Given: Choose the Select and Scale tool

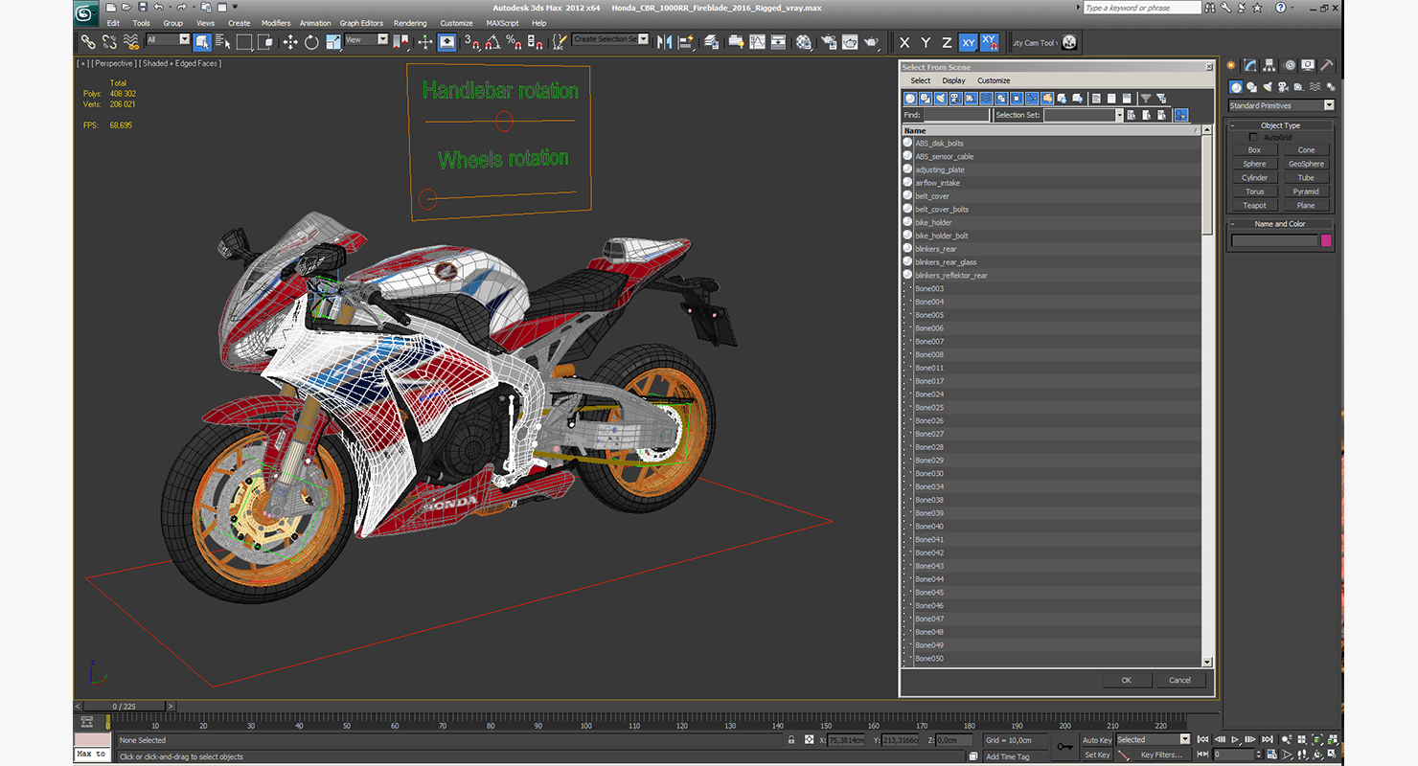Looking at the screenshot, I should pos(332,42).
